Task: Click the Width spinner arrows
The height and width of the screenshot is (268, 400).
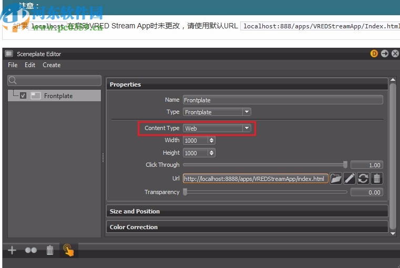Action: [x=211, y=141]
